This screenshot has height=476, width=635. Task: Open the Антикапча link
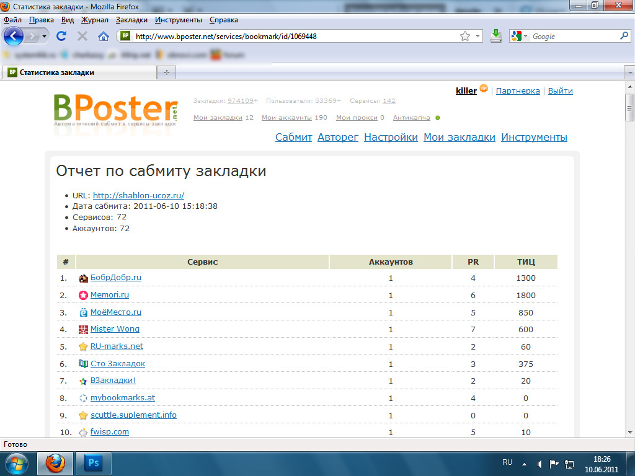[x=412, y=117]
